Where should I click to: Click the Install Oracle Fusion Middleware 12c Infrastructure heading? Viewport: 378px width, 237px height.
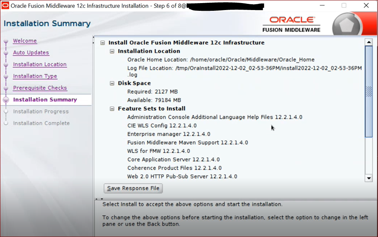tap(186, 42)
